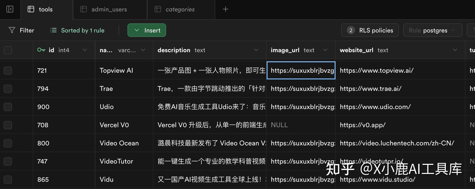Click the id cell 900
The height and width of the screenshot is (189, 475).
click(64, 107)
